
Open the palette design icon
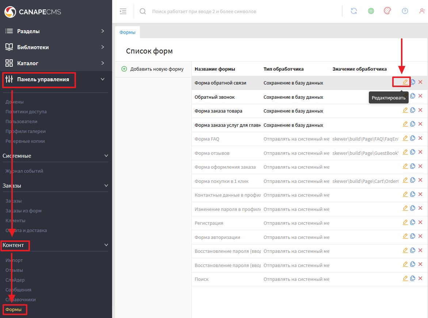point(387,11)
